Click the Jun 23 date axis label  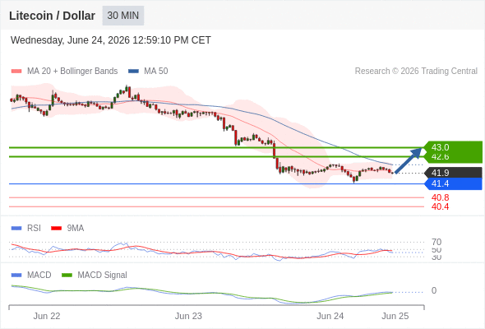click(188, 316)
